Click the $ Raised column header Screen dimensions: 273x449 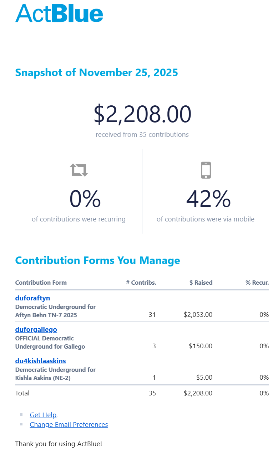click(201, 283)
